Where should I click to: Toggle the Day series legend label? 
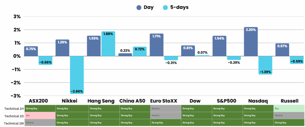pyautogui.click(x=148, y=7)
